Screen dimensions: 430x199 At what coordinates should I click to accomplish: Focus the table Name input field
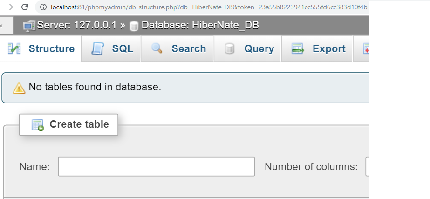[157, 166]
